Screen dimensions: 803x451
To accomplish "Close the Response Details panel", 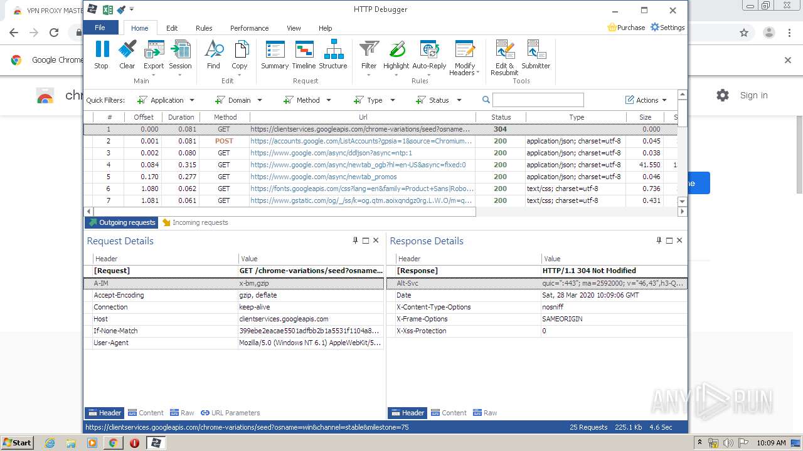I will (679, 241).
